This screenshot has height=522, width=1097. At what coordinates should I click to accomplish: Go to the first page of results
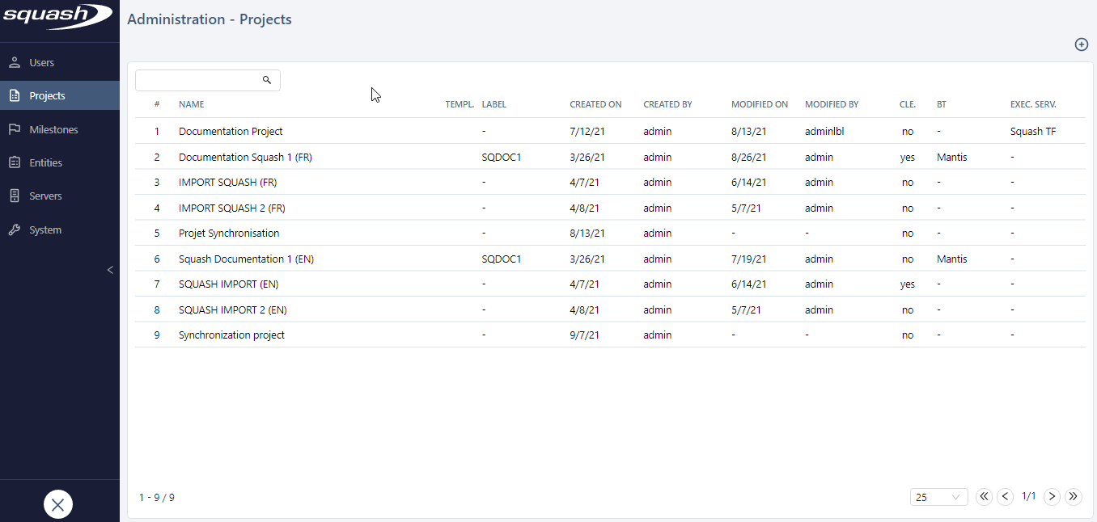984,497
